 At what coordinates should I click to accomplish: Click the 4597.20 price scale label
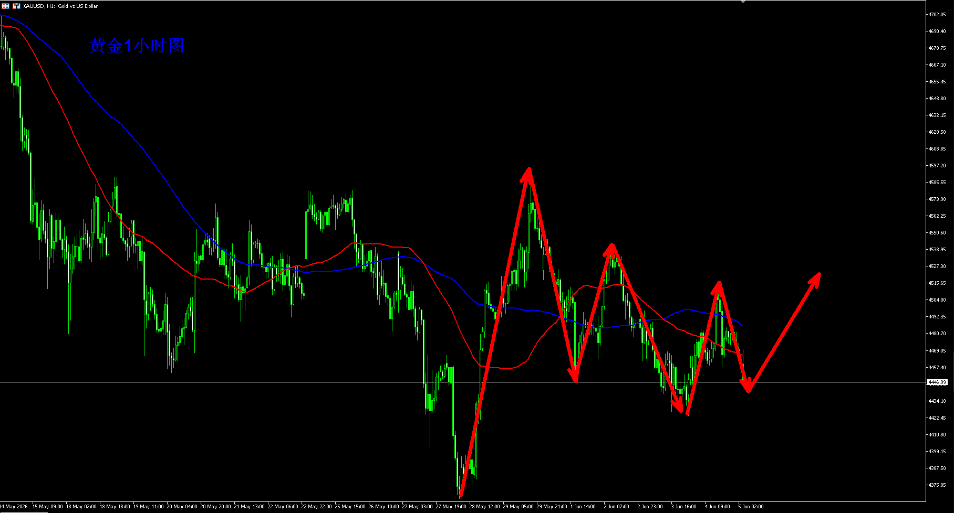tap(937, 166)
